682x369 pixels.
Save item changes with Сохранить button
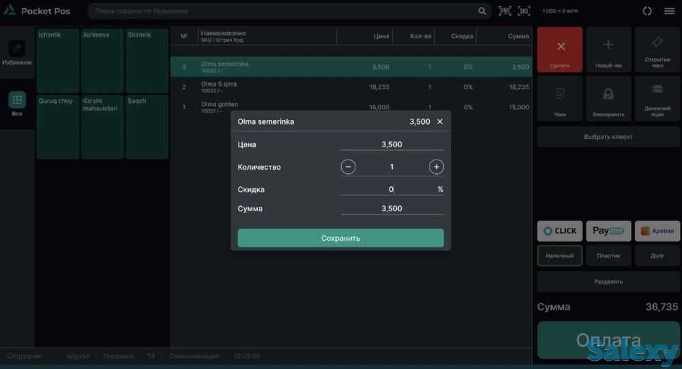tap(340, 238)
